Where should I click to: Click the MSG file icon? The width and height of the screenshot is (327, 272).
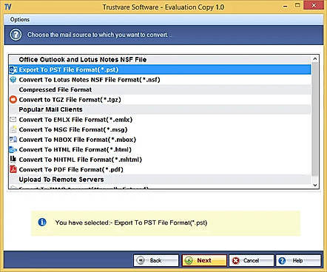click(x=13, y=129)
